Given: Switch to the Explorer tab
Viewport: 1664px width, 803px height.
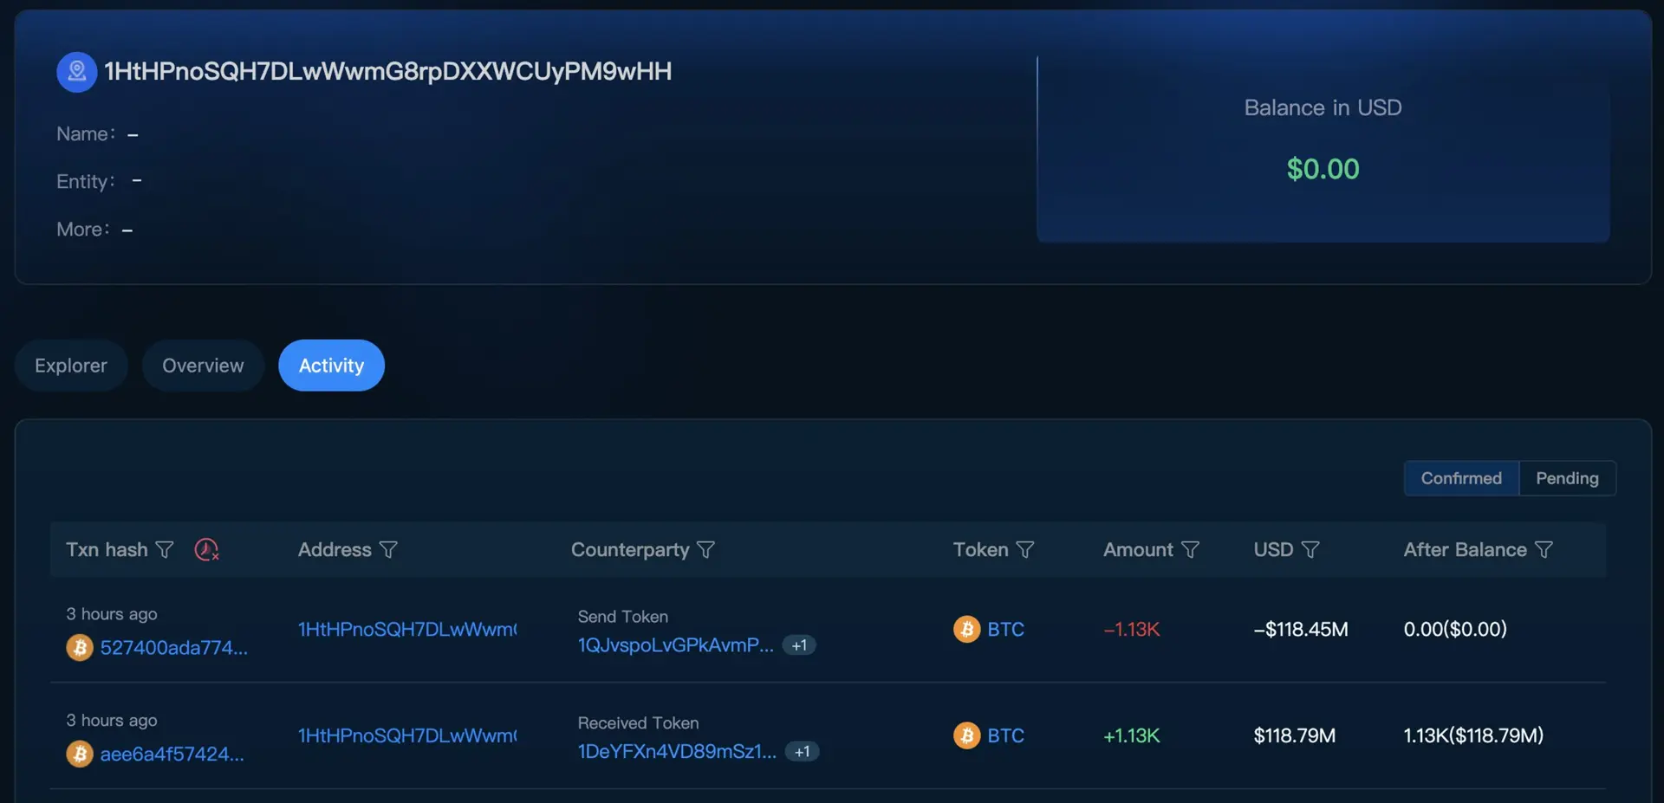Looking at the screenshot, I should (71, 366).
